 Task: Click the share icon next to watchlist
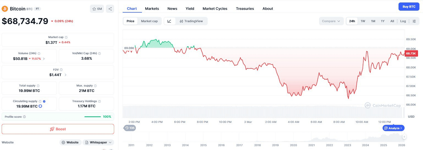pos(110,9)
